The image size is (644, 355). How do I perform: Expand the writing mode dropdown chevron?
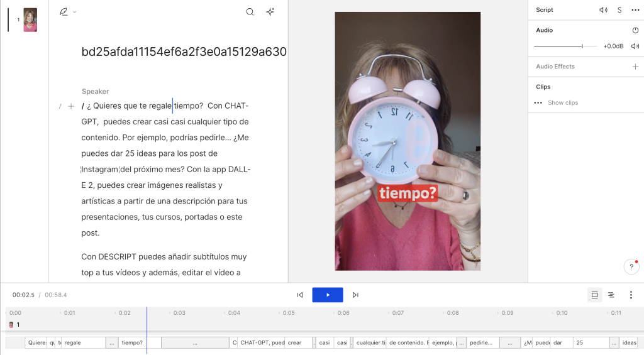coord(74,12)
